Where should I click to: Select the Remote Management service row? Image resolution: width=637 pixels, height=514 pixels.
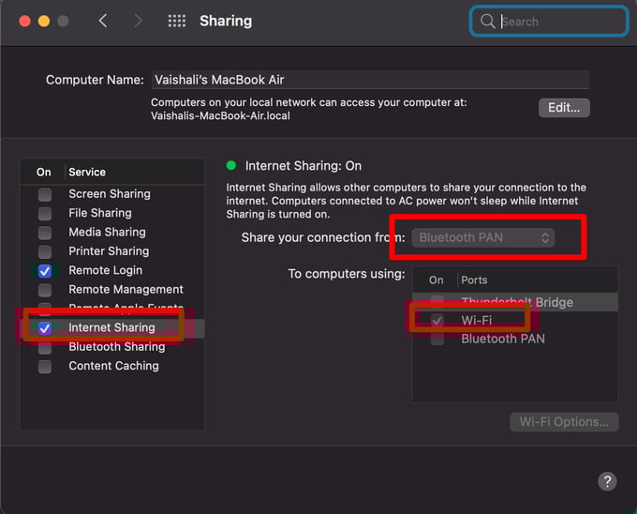[x=112, y=290]
